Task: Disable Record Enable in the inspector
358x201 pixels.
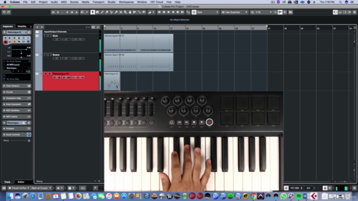Action: tap(6, 42)
